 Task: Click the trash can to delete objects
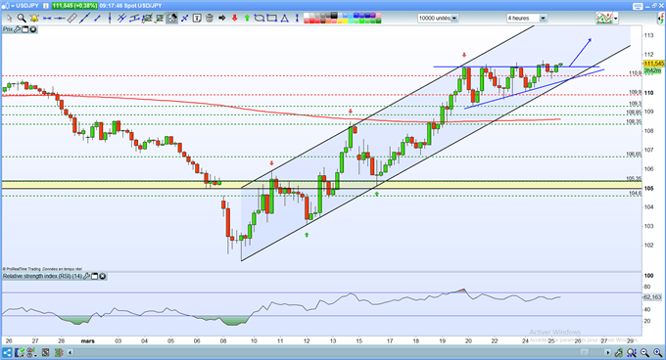210,19
